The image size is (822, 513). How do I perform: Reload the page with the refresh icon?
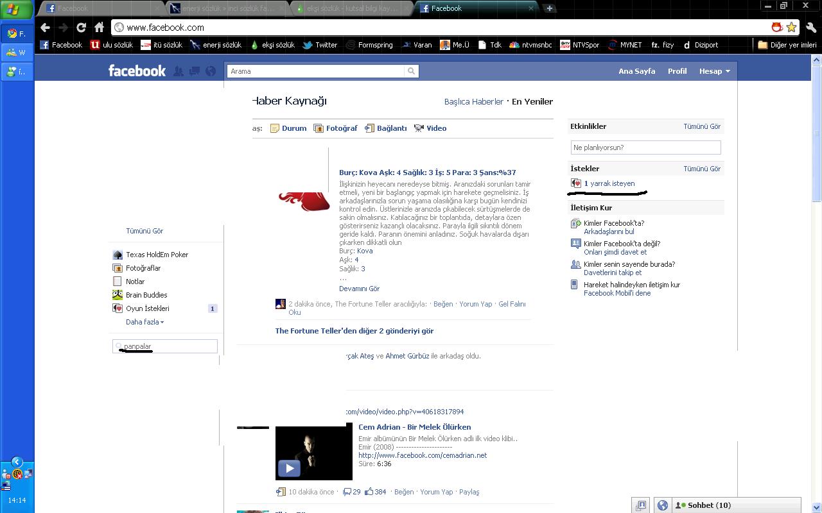point(81,28)
